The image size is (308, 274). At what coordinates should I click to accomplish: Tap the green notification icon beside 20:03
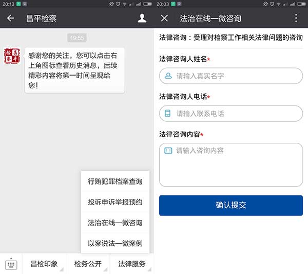click(173, 4)
